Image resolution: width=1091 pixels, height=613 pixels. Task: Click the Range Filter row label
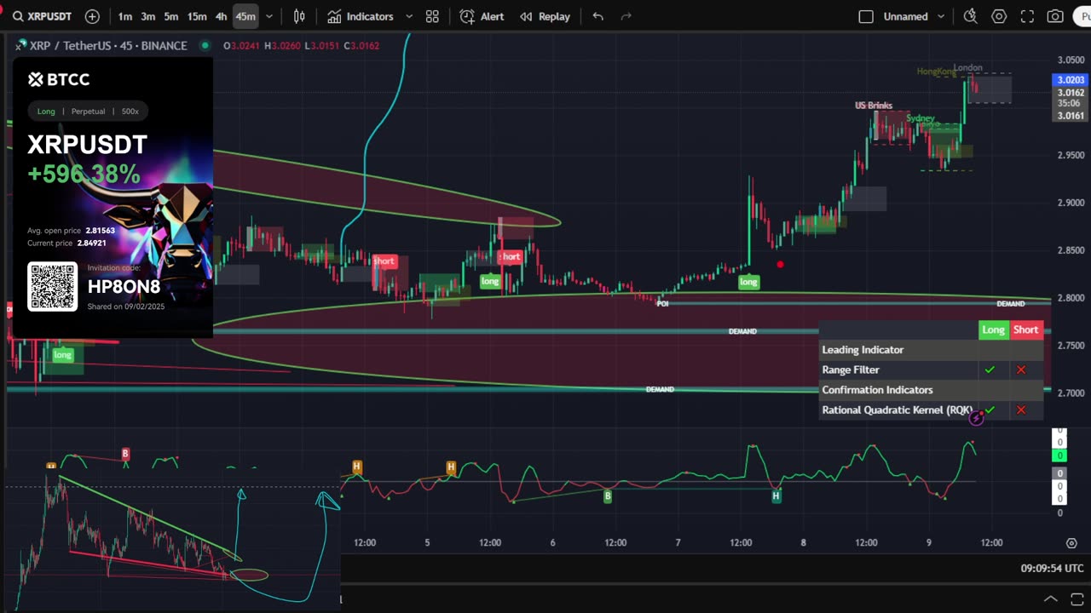pyautogui.click(x=851, y=370)
